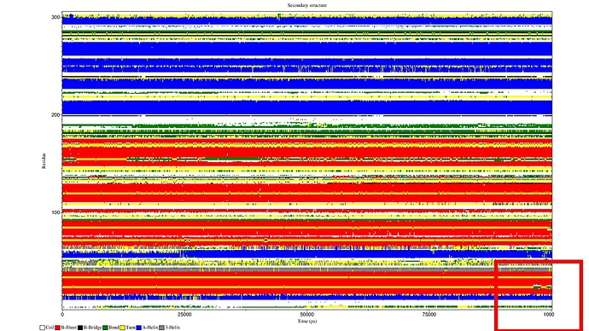Select the "Coil" legend label
The image size is (589, 331).
(x=50, y=328)
